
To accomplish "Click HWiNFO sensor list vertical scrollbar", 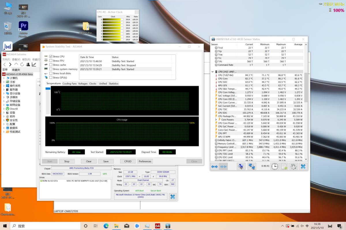I will tap(306, 86).
